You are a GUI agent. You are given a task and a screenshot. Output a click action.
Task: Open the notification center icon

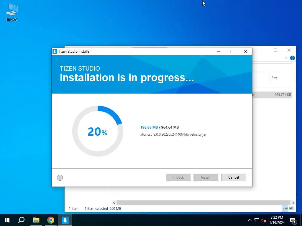coord(293,220)
